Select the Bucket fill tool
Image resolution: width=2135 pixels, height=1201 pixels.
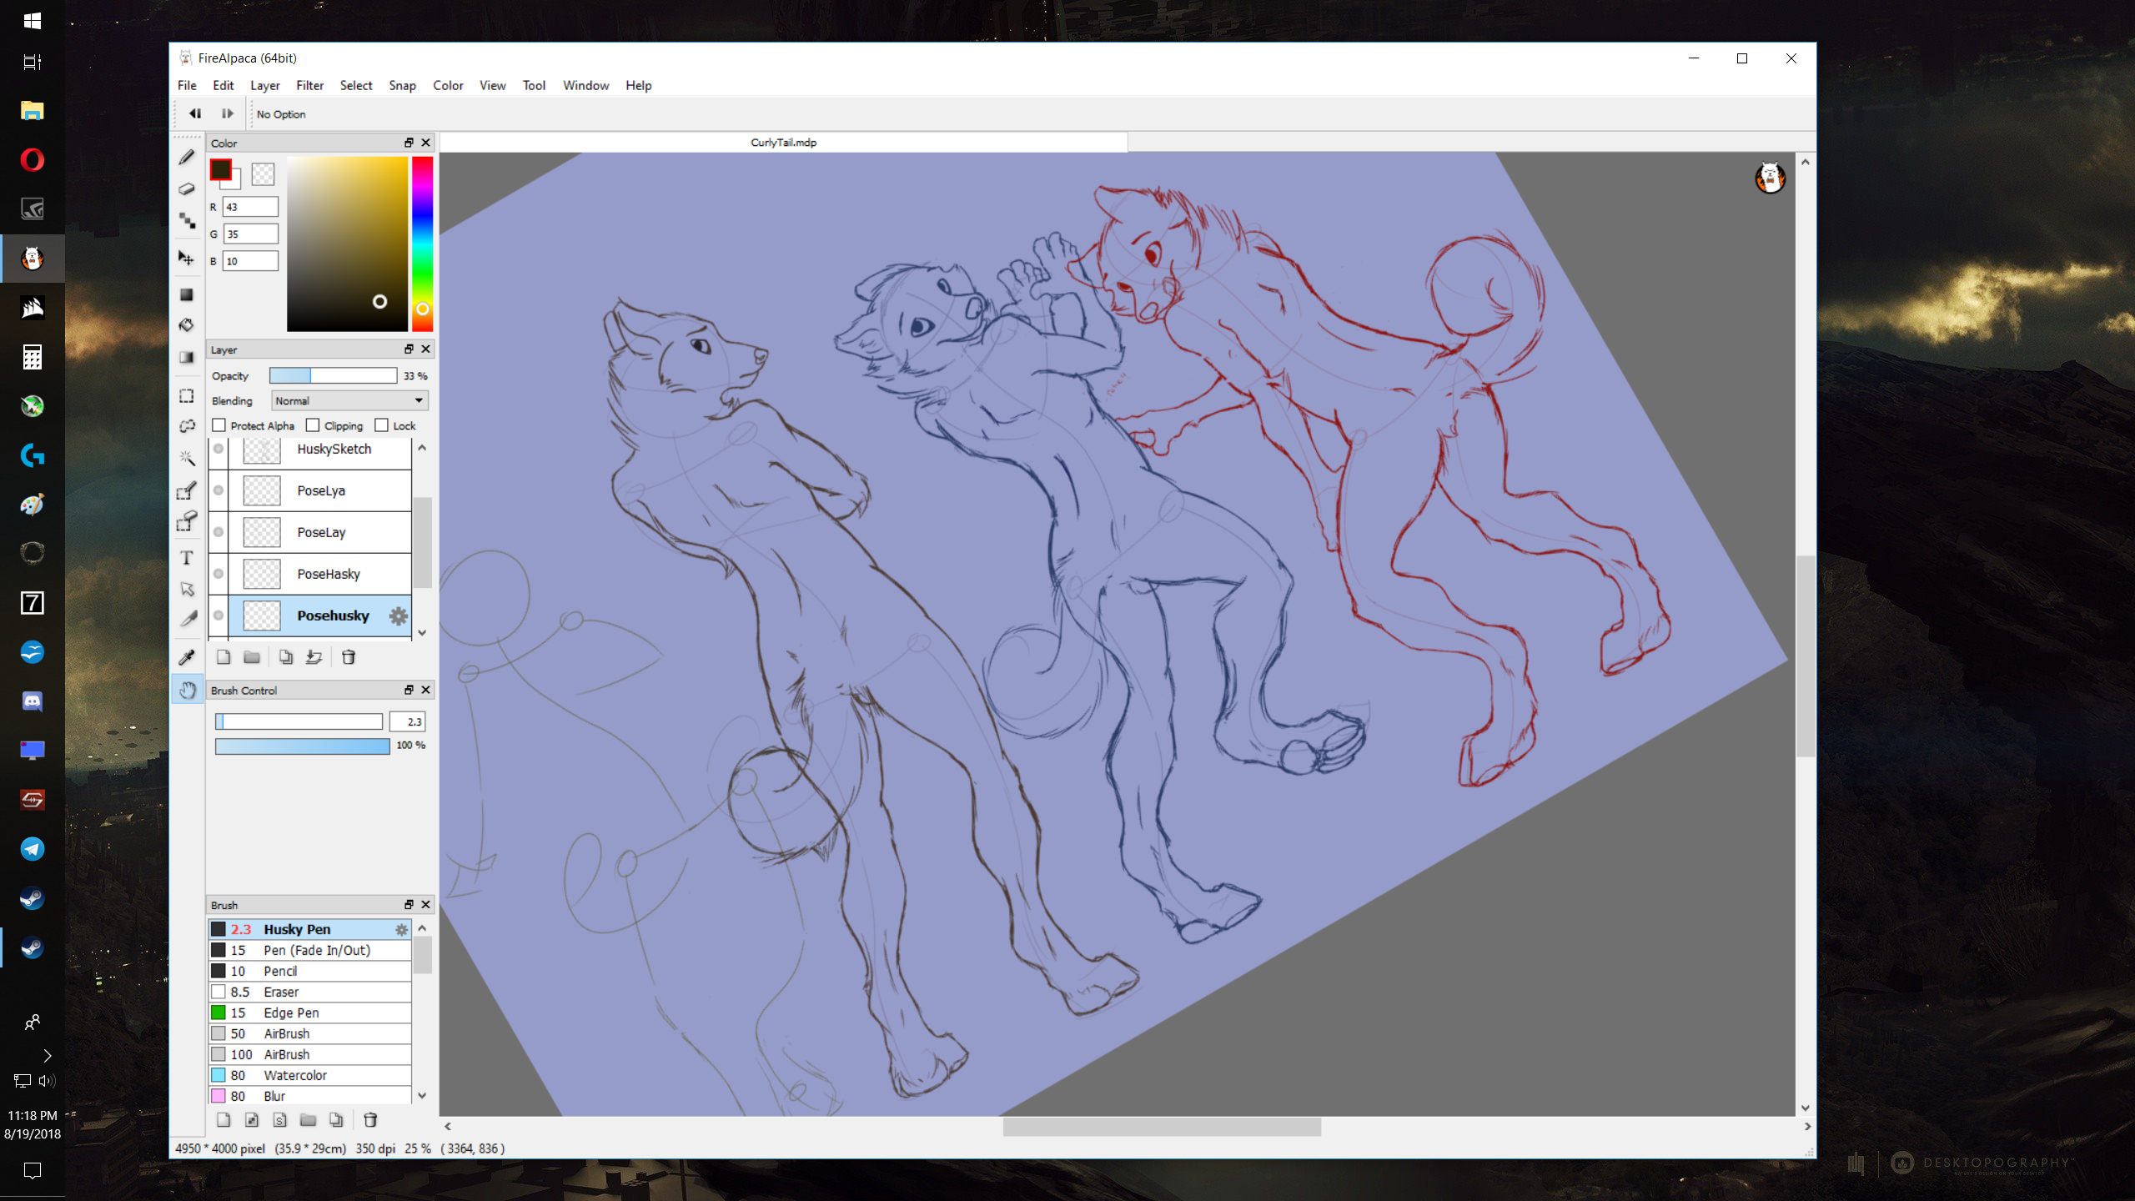click(x=187, y=325)
